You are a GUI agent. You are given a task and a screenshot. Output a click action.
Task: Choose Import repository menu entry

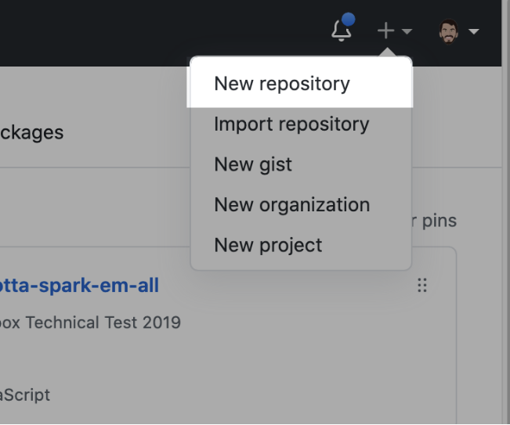(x=291, y=124)
